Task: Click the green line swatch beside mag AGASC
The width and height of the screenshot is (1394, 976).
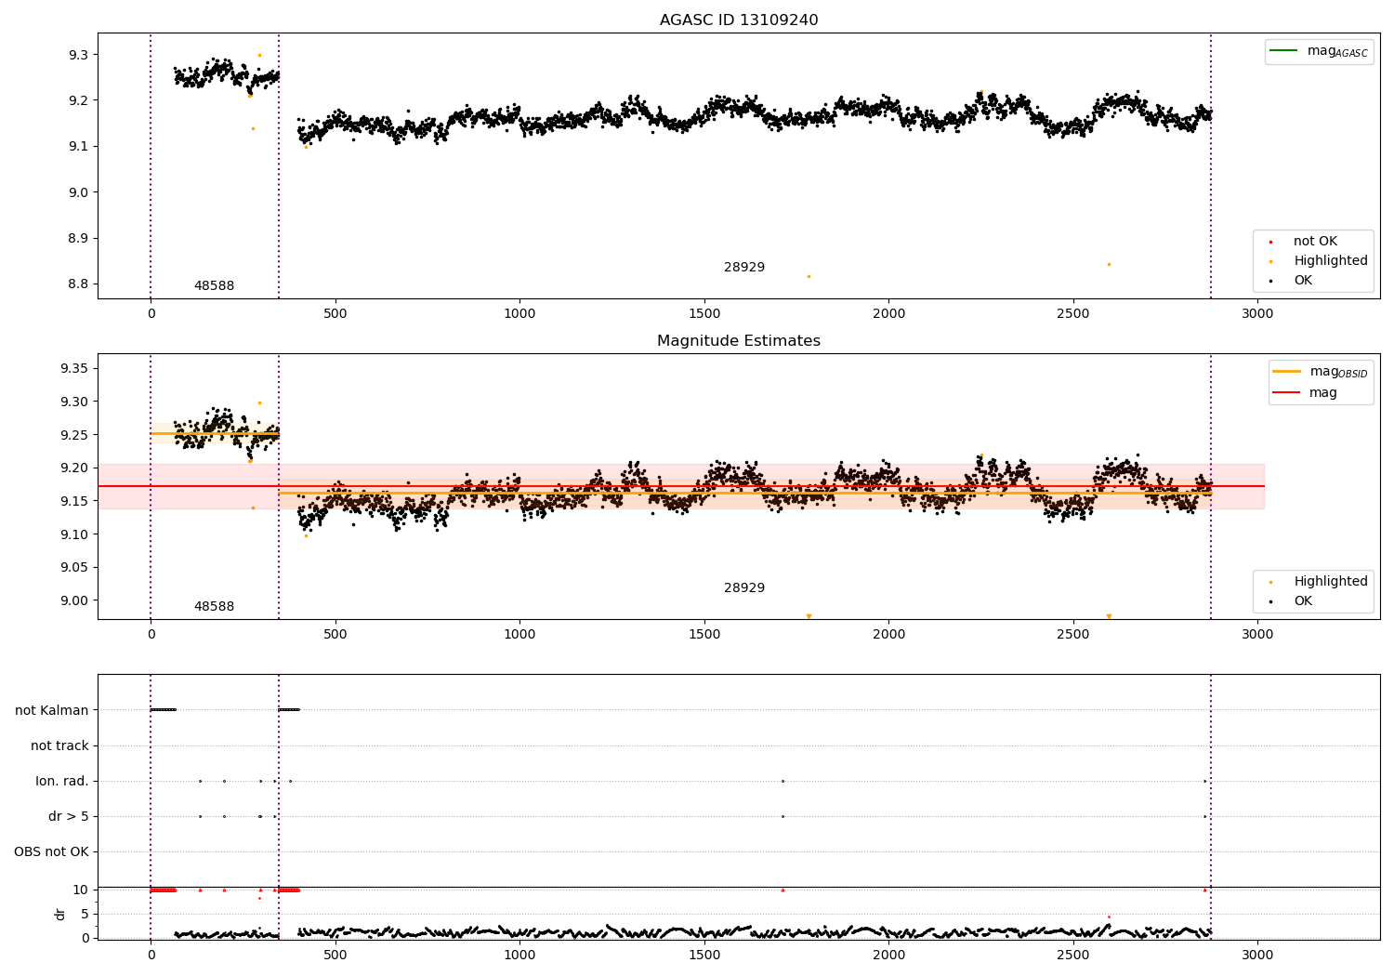Action: coord(1283,50)
